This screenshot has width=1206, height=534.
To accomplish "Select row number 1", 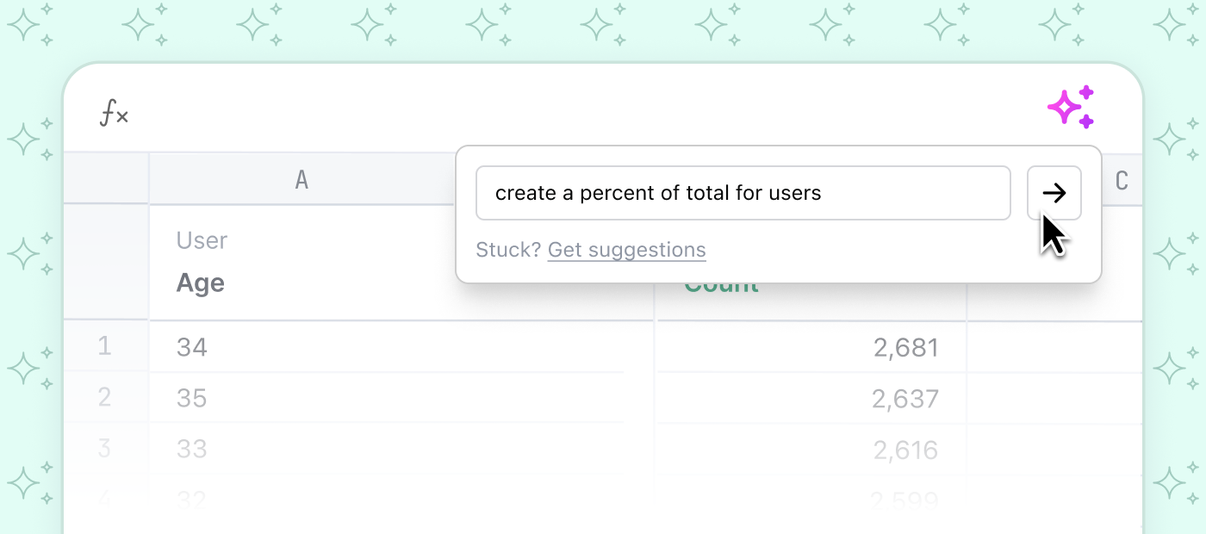I will click(x=104, y=346).
